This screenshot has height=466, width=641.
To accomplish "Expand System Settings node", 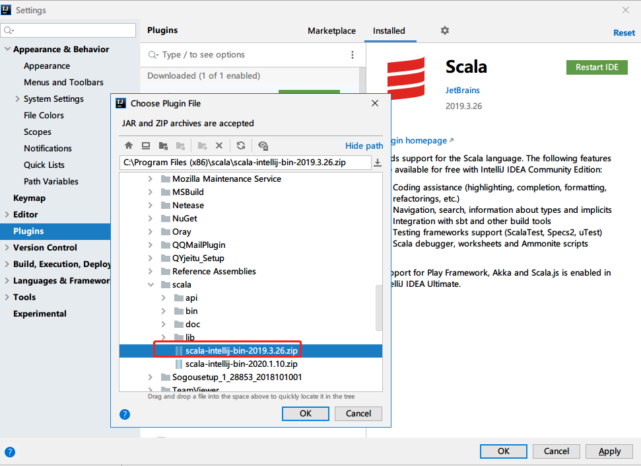I will click(x=18, y=98).
